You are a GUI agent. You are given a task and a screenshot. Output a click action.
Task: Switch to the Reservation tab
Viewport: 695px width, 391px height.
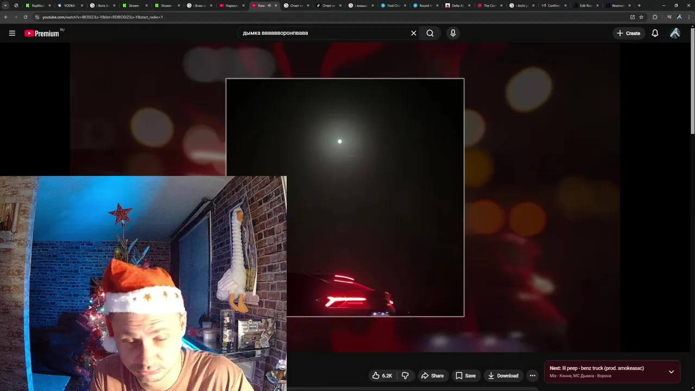tap(618, 5)
